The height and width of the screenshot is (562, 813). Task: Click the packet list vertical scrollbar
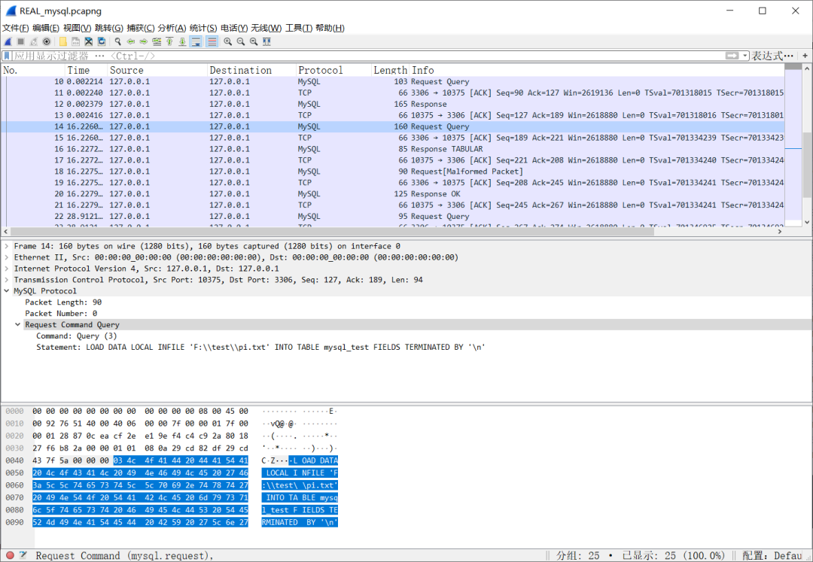click(x=807, y=165)
